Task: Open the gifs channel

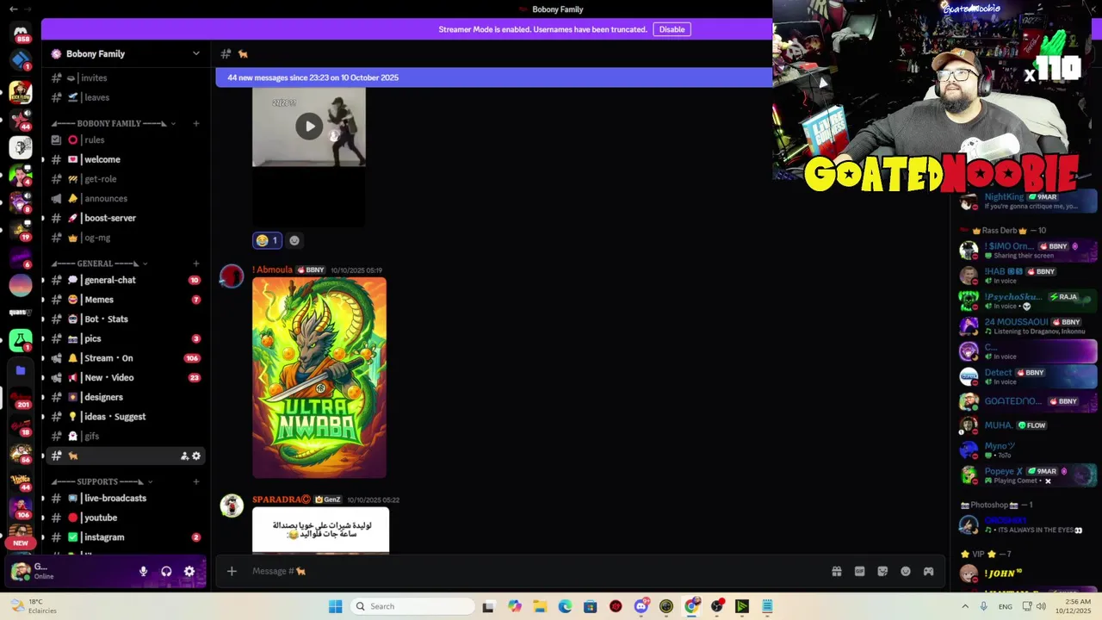Action: 126,436
